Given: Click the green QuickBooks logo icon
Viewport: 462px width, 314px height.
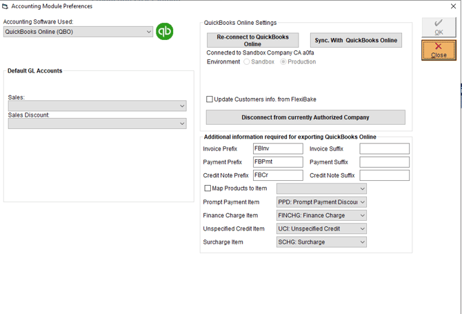Looking at the screenshot, I should tap(164, 31).
